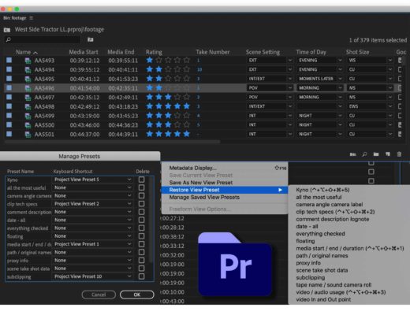Open Keyboard Shortcut dropdown for clip tech specs

coord(92,204)
